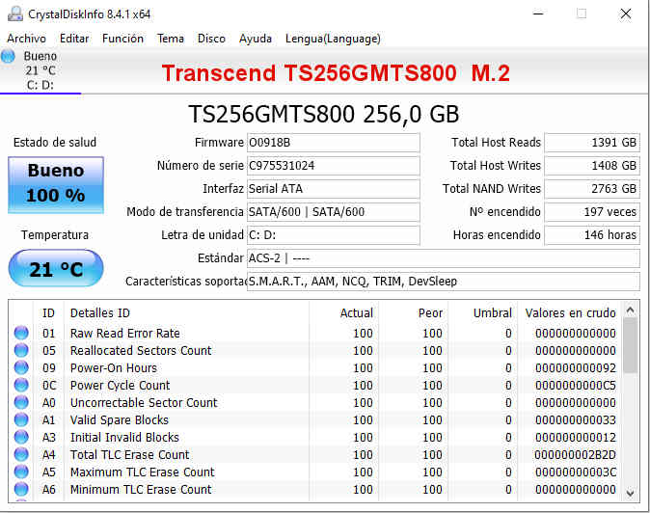The height and width of the screenshot is (513, 650).
Task: Open the Lengua(Language) menu
Action: tap(333, 39)
